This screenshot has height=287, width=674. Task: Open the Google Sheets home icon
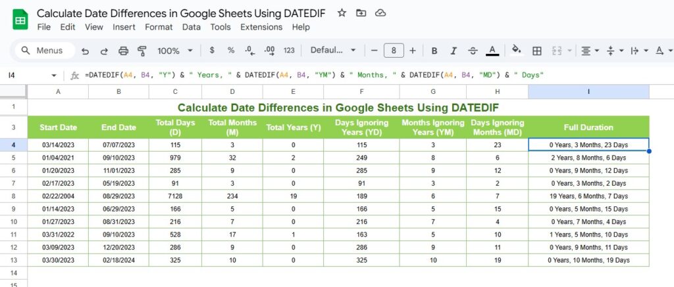pyautogui.click(x=20, y=20)
